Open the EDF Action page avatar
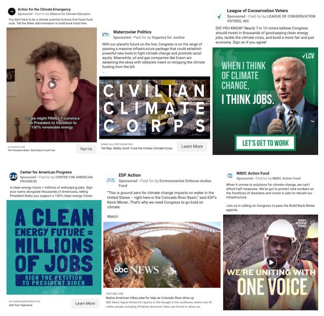Image resolution: width=324 pixels, height=316 pixels. tap(111, 180)
